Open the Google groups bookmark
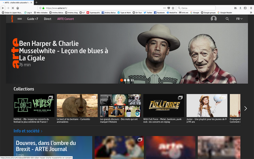 208,12
